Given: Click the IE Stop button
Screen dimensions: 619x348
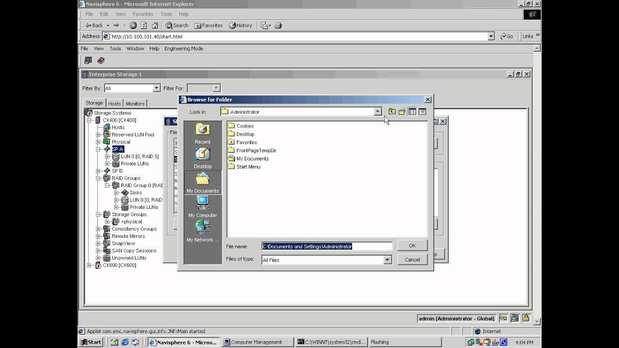Looking at the screenshot, I should point(133,25).
